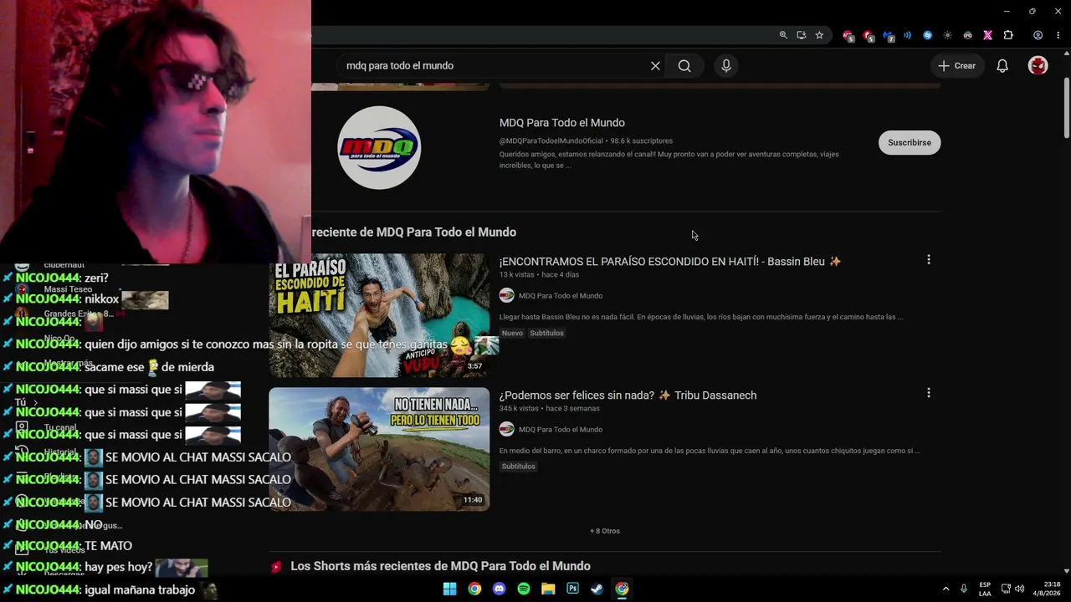
Task: Click the microphone icon in the system tray
Action: tap(964, 589)
